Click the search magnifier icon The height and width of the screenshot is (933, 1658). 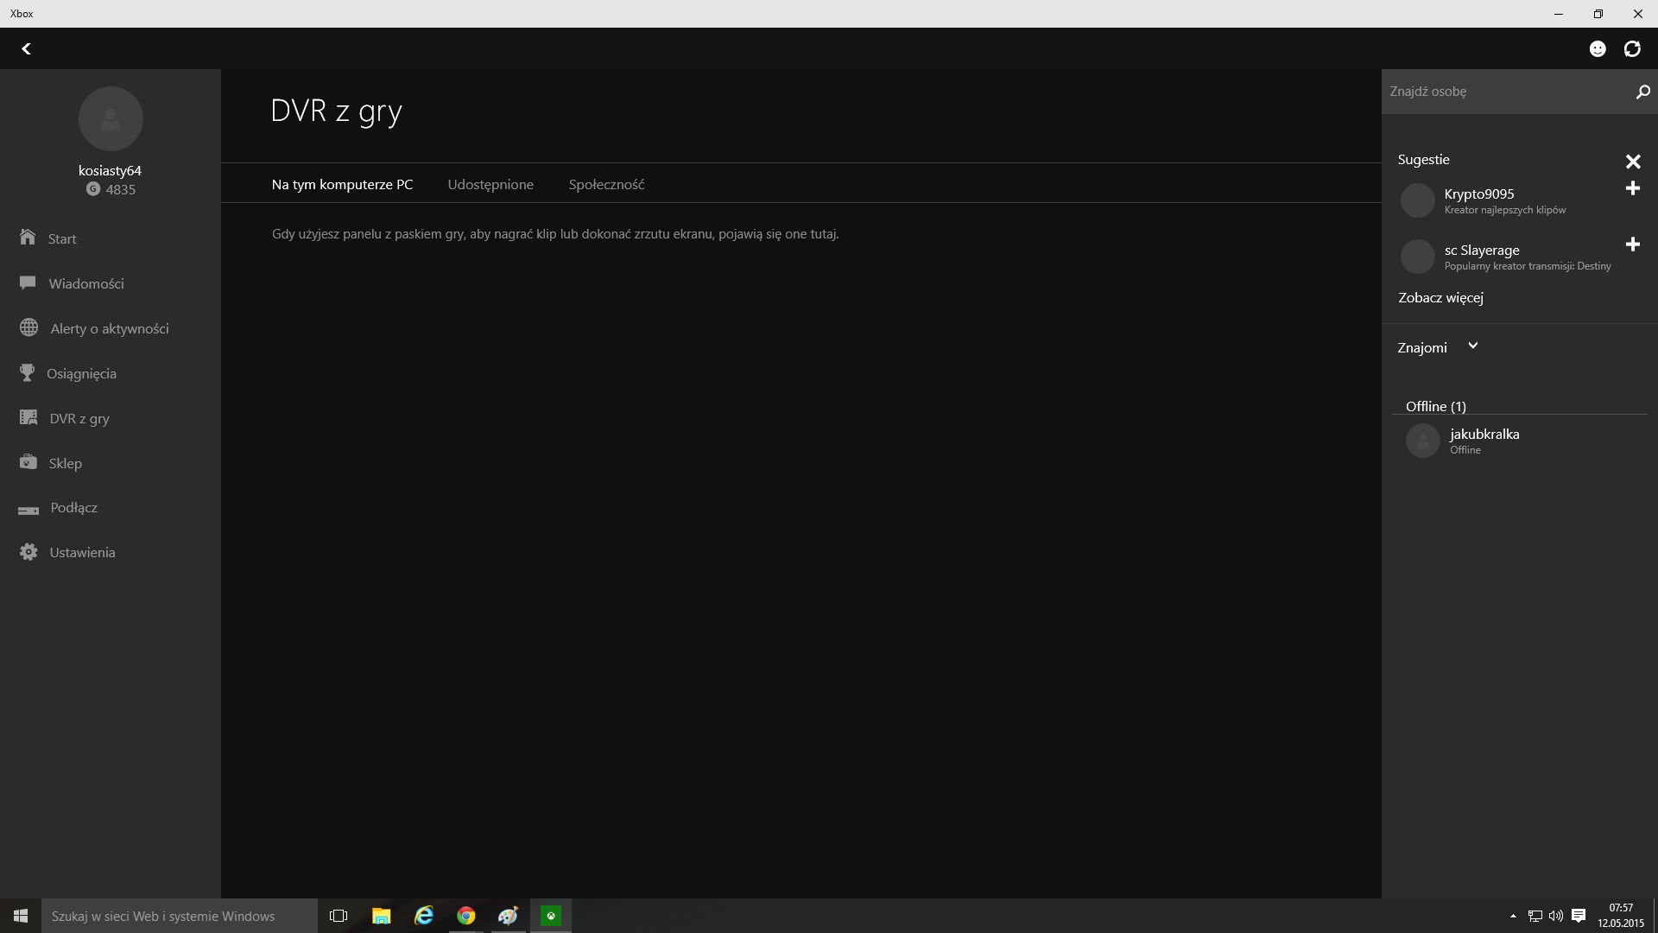1642,92
